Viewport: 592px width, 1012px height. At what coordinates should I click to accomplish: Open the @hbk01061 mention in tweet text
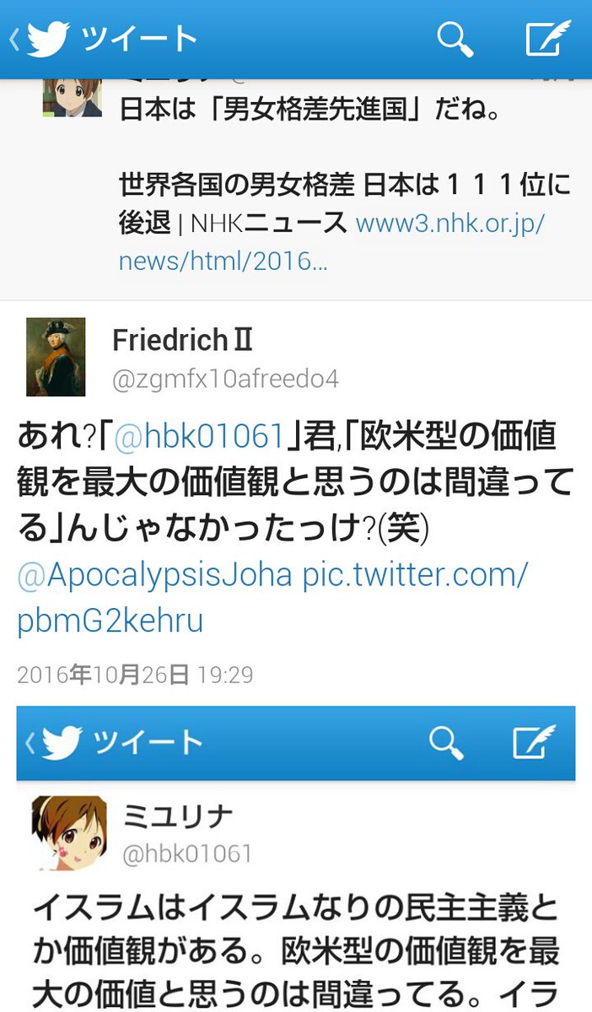[x=198, y=436]
